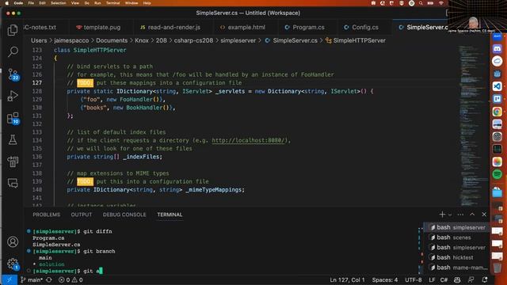The height and width of the screenshot is (285, 507).
Task: Open Source Control view with 22 changes
Action: coord(13,74)
